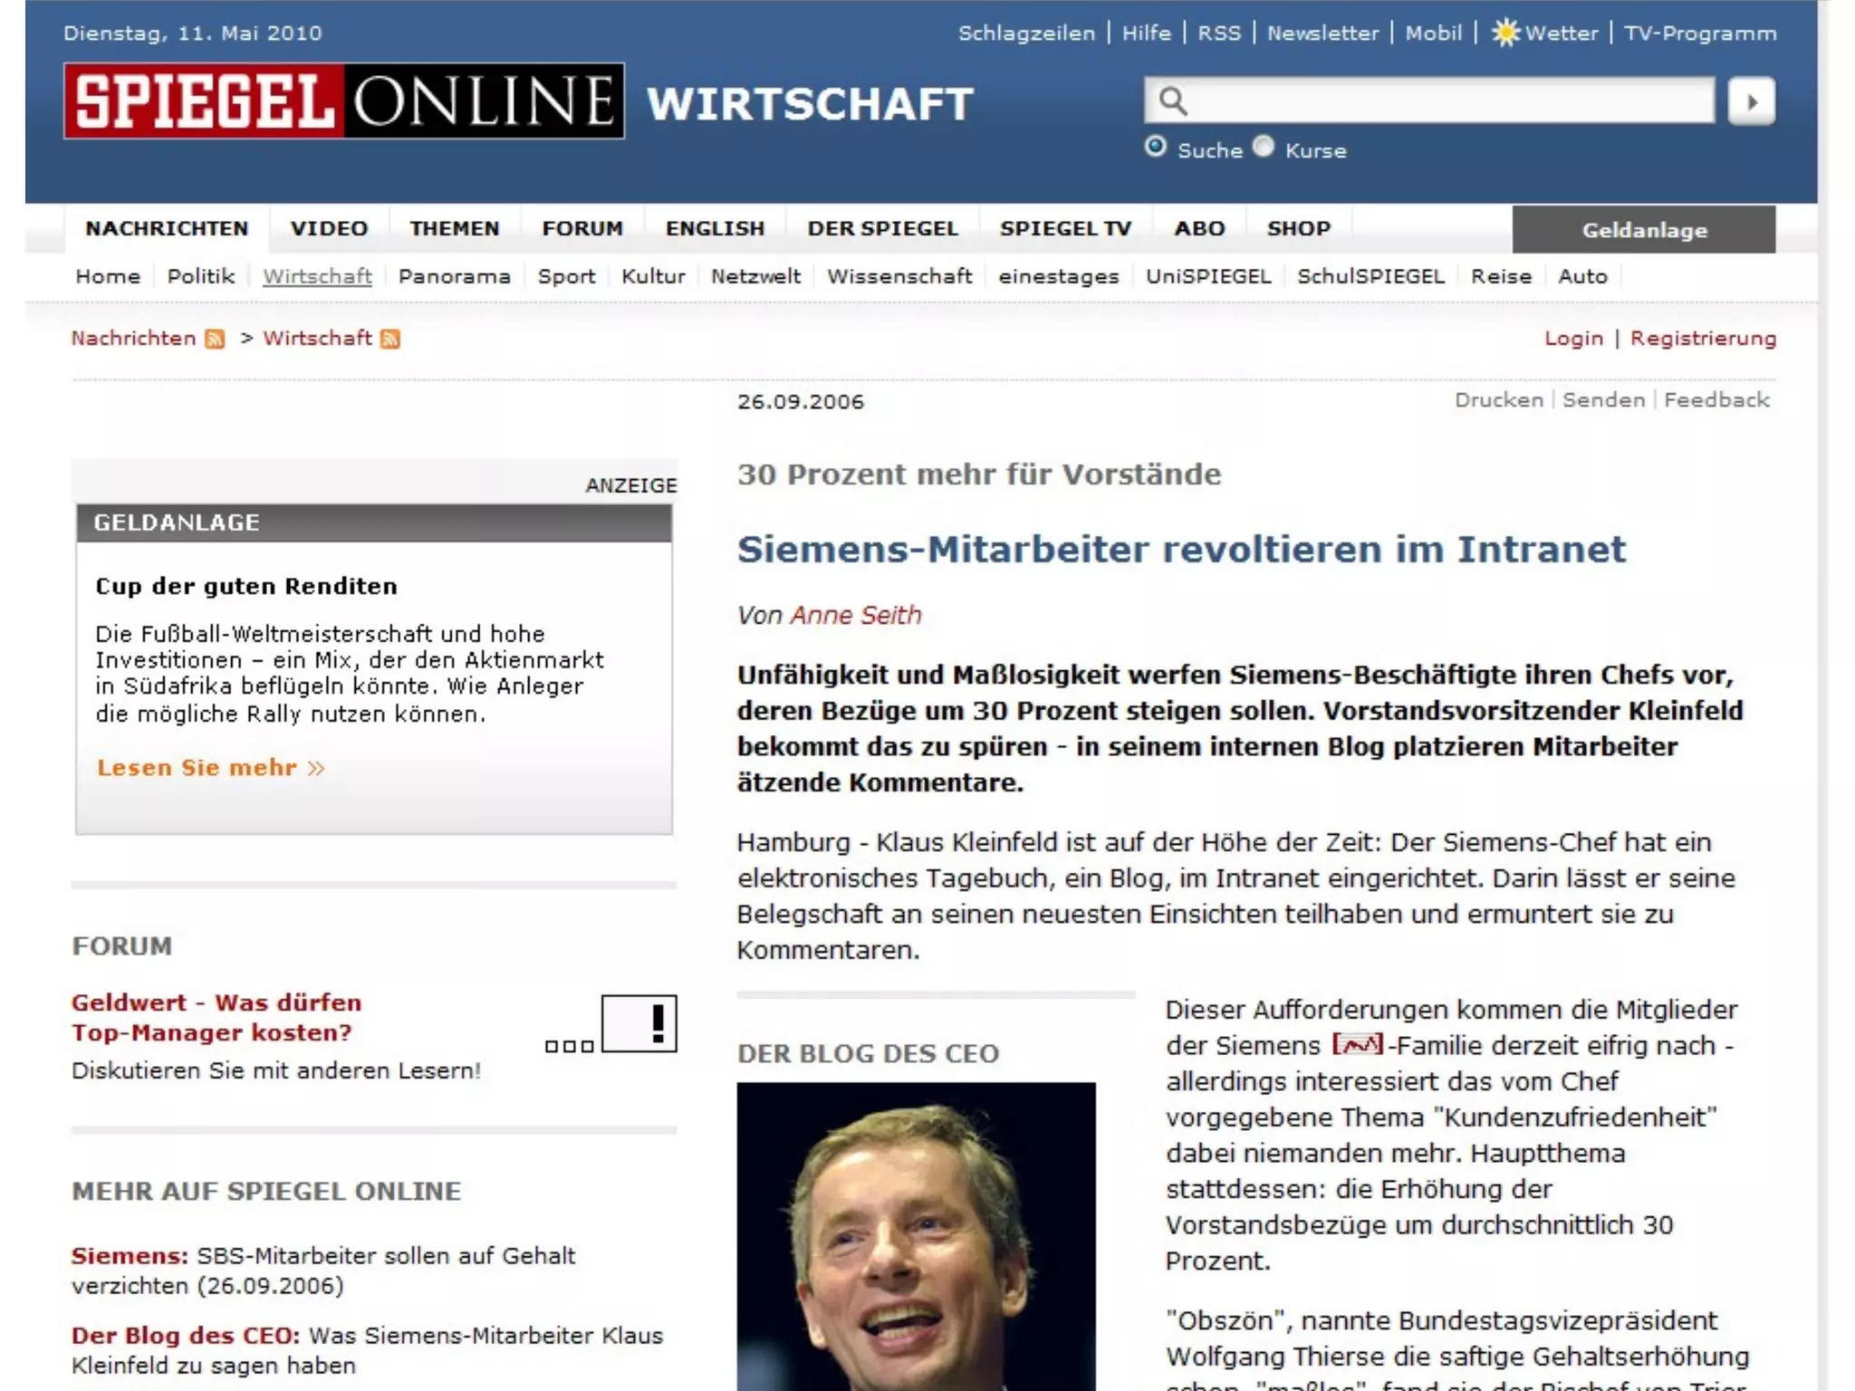Click the Drucken link

1498,400
